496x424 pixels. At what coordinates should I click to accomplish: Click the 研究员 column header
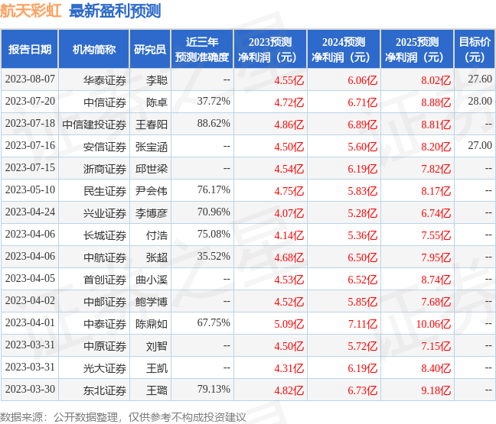pyautogui.click(x=150, y=49)
